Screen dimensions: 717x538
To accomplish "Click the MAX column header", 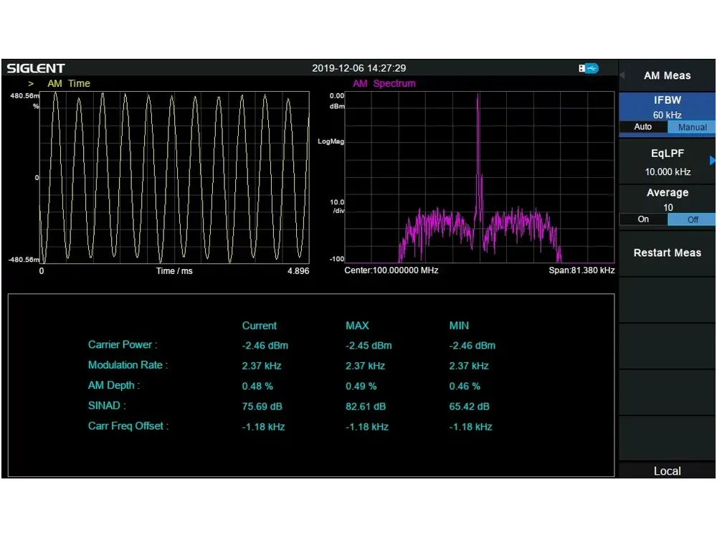I will [x=357, y=326].
